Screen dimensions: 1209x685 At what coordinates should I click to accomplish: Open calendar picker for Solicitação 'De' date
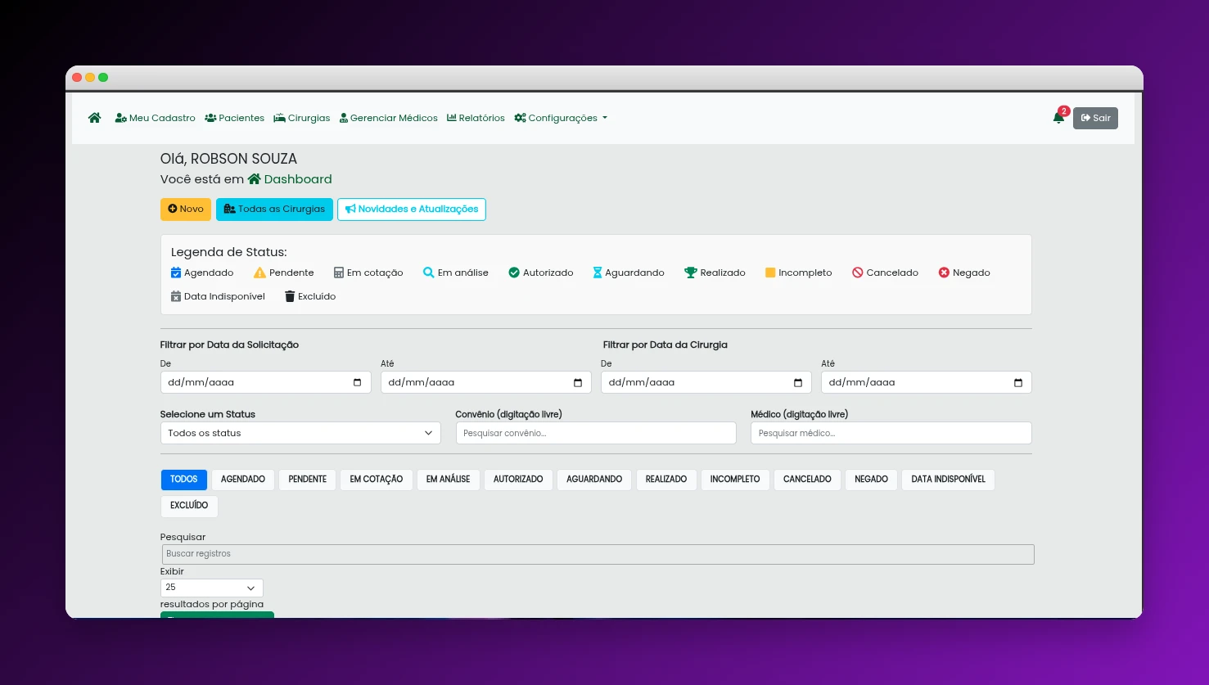(358, 382)
